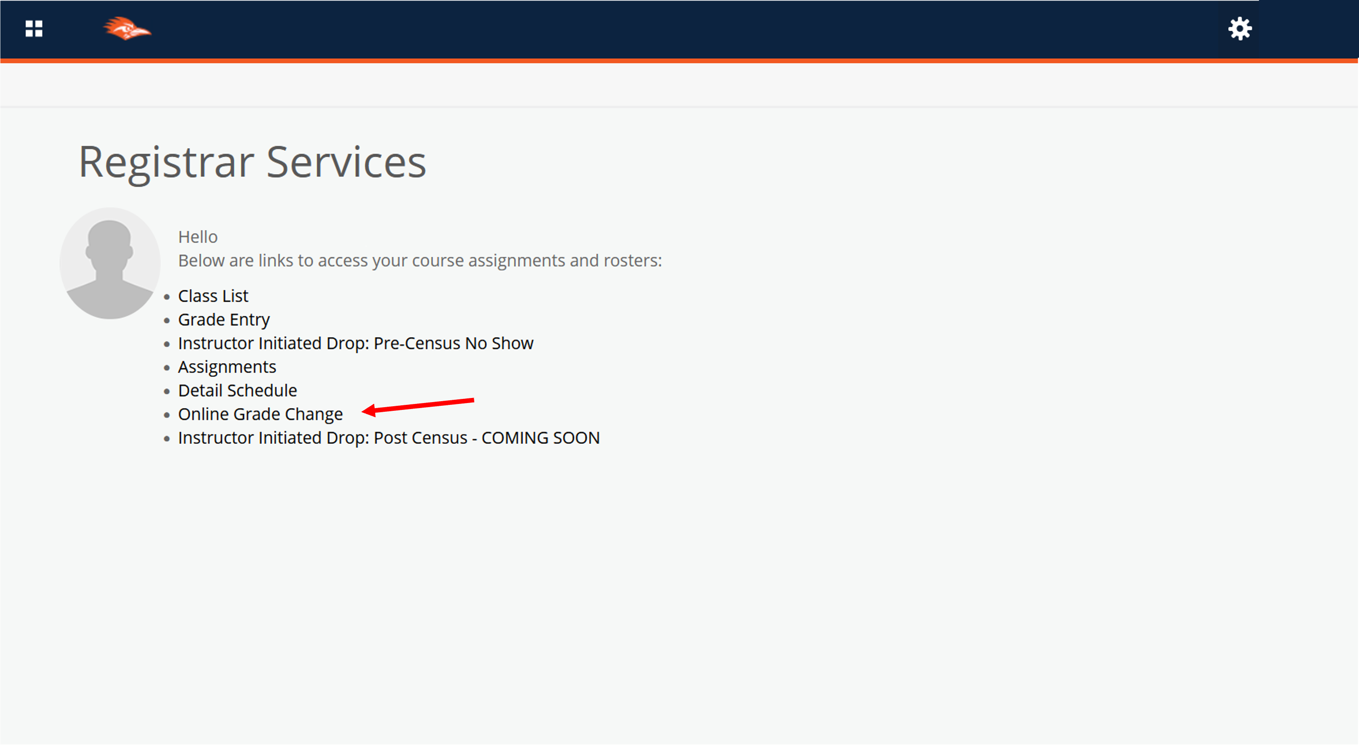Click the Registrar Services page heading
The image size is (1359, 746).
tap(252, 162)
